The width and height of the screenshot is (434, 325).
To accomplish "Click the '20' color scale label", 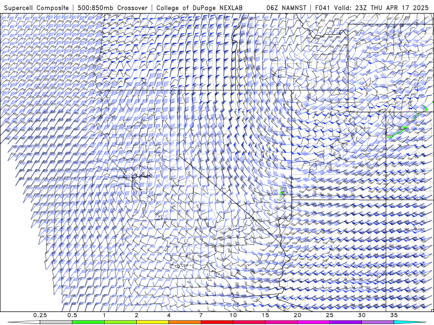I will (297, 315).
